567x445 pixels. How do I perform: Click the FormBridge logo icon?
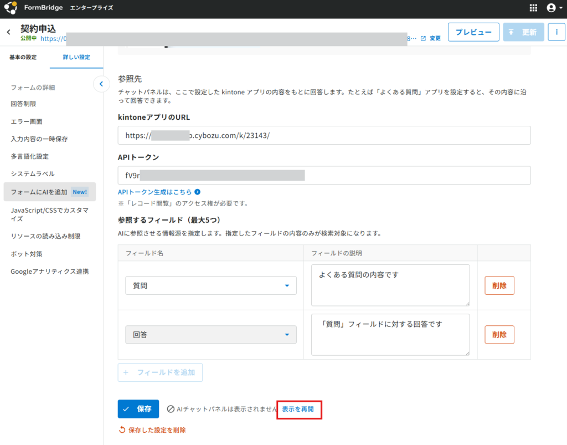tap(11, 8)
